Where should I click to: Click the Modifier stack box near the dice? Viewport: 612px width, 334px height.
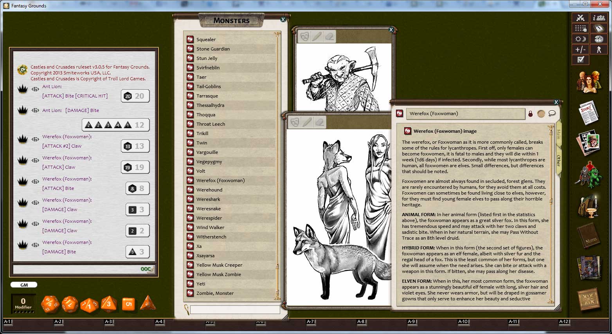[23, 303]
